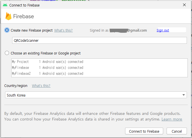Select My Project in the project list
Viewport: 192px width, 138px height.
pos(20,62)
